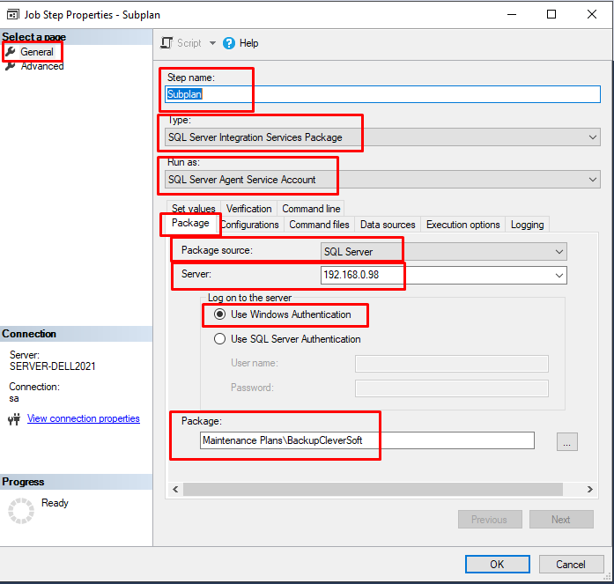The height and width of the screenshot is (584, 614).
Task: Switch to the Data sources tab
Action: pos(388,225)
